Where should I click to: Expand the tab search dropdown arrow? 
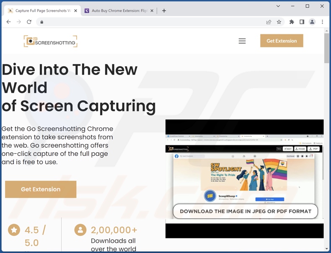[x=278, y=6]
